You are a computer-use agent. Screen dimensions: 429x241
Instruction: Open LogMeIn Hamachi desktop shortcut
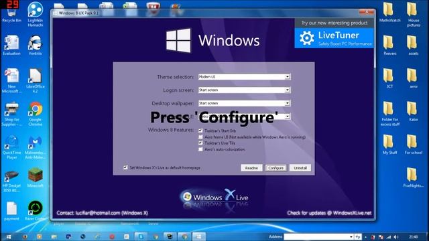tap(36, 15)
